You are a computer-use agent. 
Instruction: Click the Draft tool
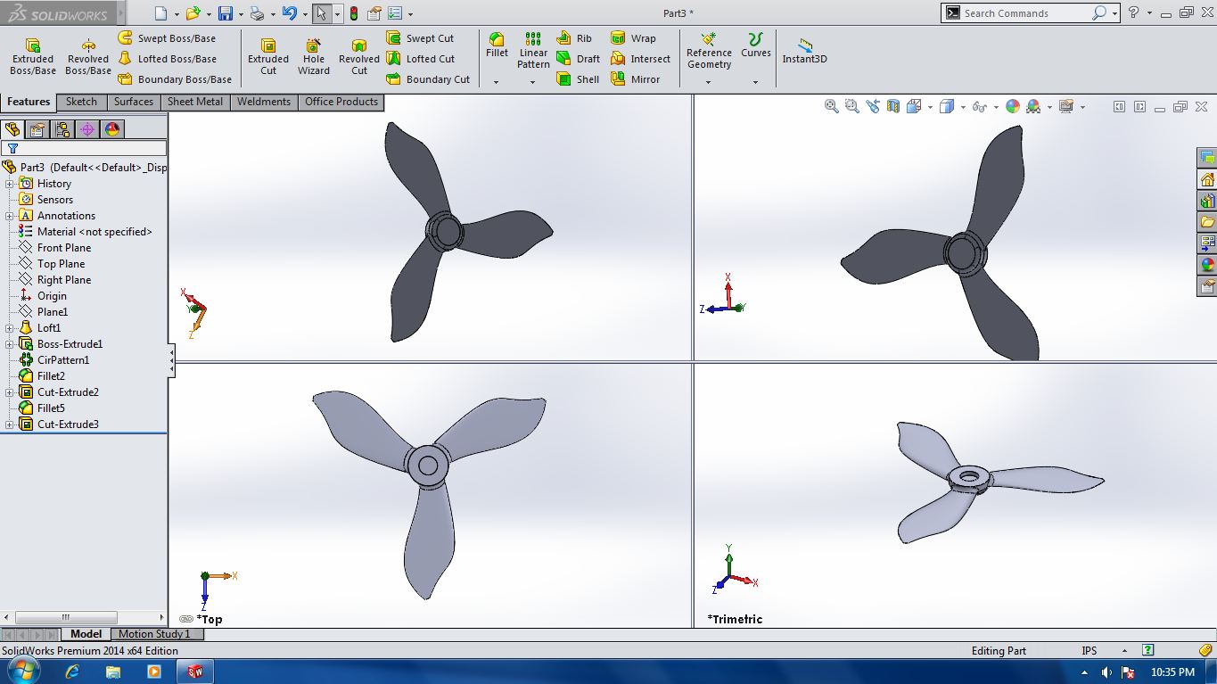(578, 59)
